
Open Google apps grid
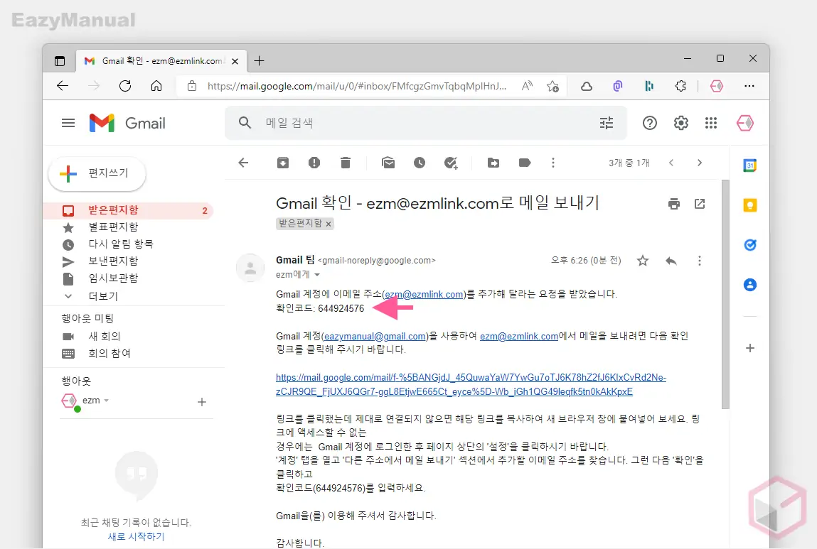click(711, 124)
